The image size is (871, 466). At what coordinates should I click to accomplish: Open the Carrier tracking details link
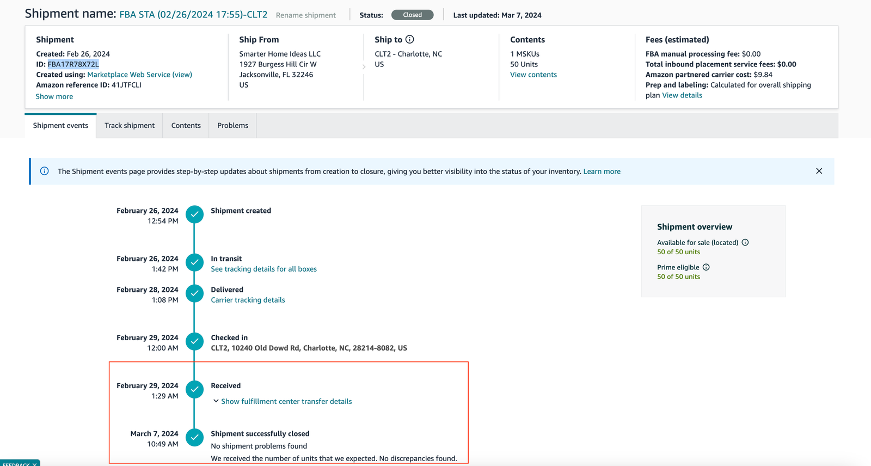pyautogui.click(x=248, y=300)
